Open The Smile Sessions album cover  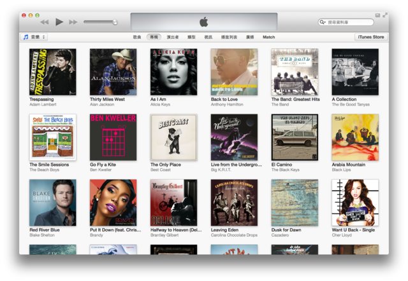click(x=53, y=137)
